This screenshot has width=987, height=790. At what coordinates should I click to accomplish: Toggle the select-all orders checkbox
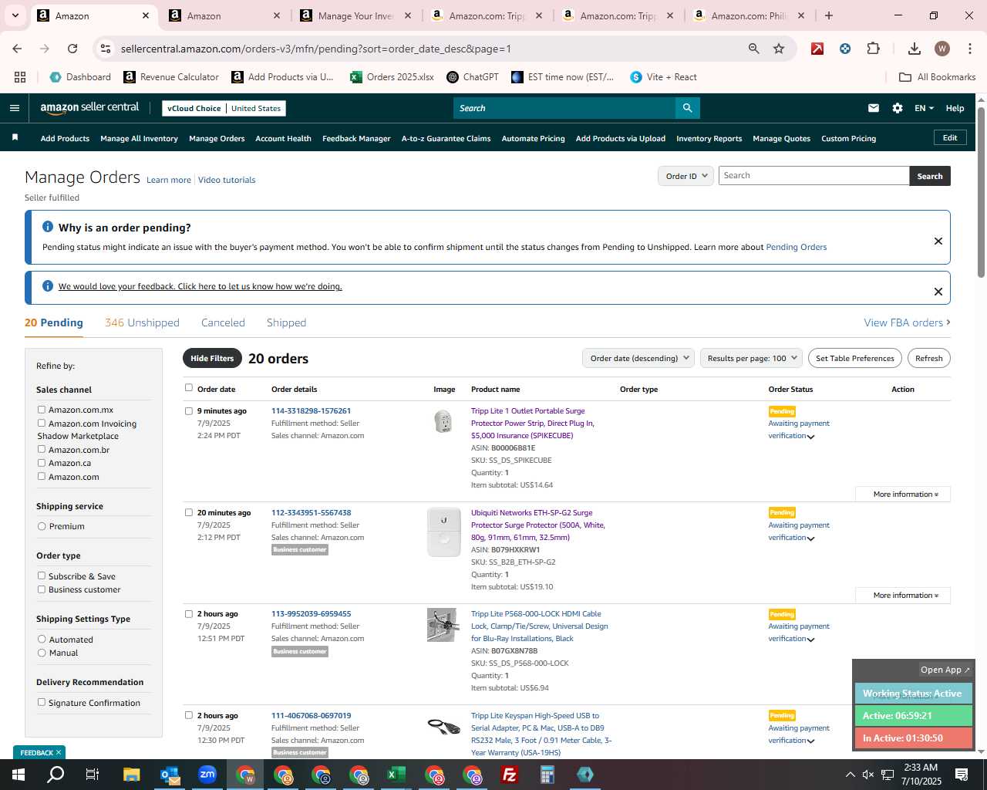pos(189,388)
